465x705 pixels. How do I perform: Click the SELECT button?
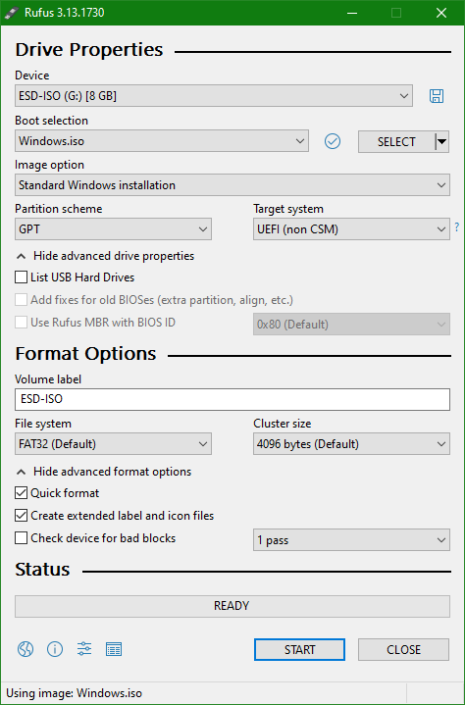pyautogui.click(x=396, y=141)
